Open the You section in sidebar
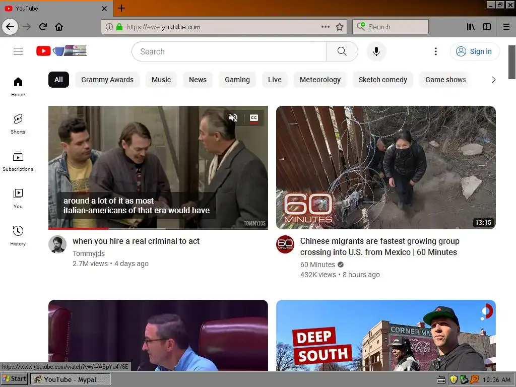The width and height of the screenshot is (516, 387). click(18, 199)
